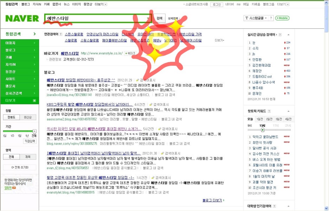The image size is (329, 211).
Task: Expand the 더보기 plus icon in sidebar
Action: [x=34, y=100]
